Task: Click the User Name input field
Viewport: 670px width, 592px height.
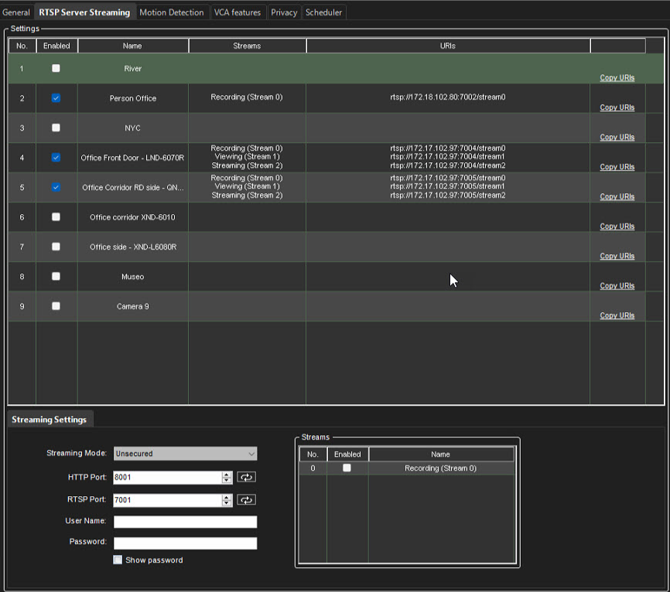Action: 185,522
